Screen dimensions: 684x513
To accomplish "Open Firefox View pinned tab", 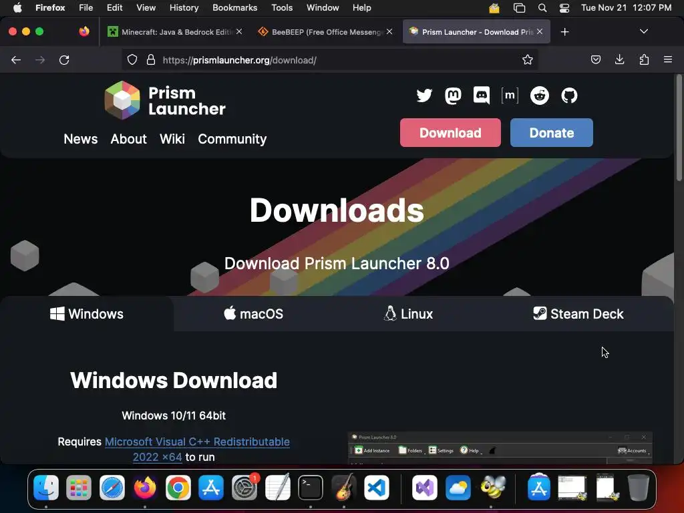I will [x=83, y=31].
